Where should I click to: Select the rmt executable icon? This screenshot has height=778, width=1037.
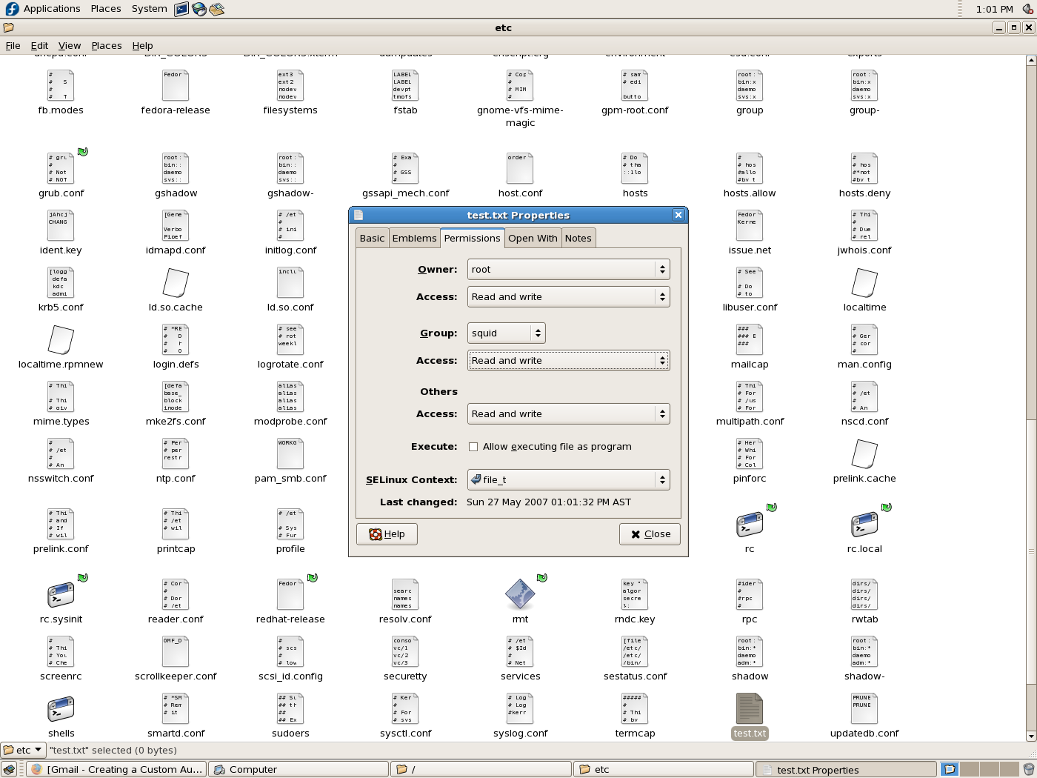(520, 595)
